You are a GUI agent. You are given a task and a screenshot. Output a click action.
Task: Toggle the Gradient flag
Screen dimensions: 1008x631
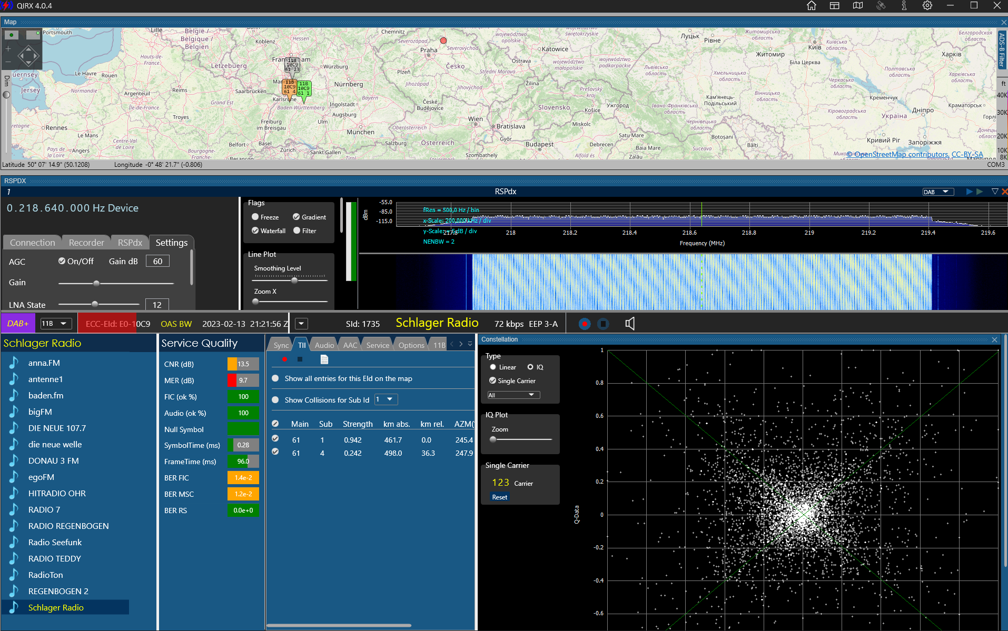point(296,217)
